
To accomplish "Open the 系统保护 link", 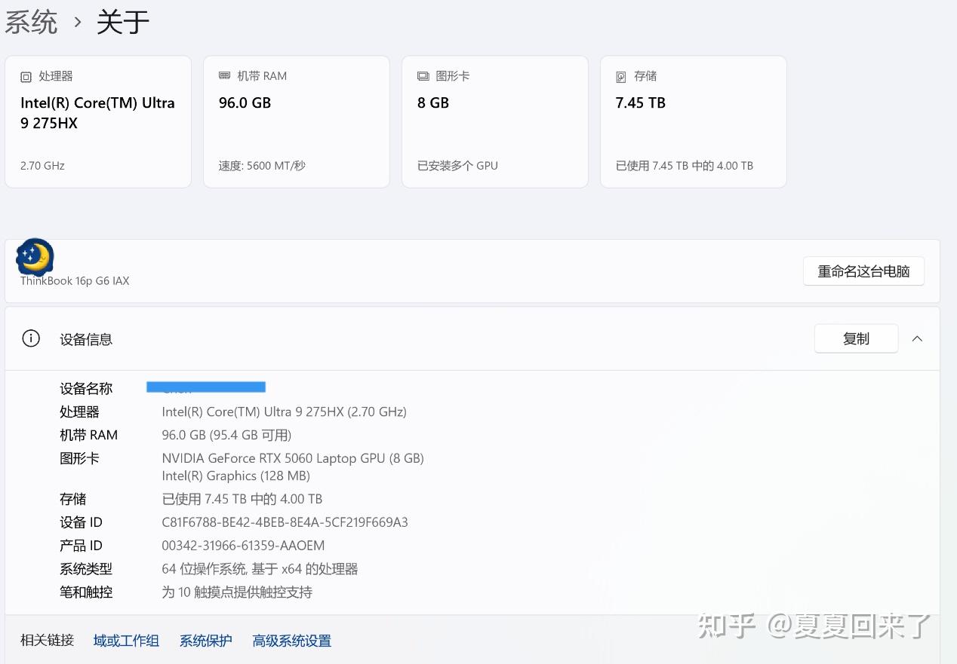I will (205, 641).
